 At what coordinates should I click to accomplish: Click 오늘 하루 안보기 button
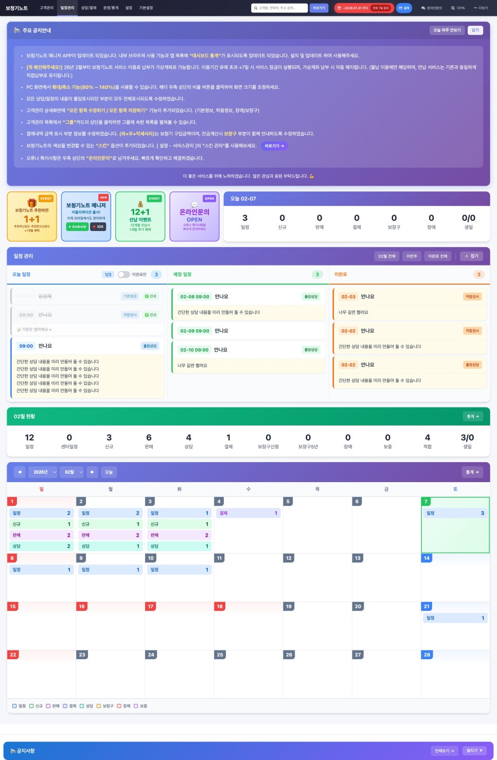click(x=447, y=30)
